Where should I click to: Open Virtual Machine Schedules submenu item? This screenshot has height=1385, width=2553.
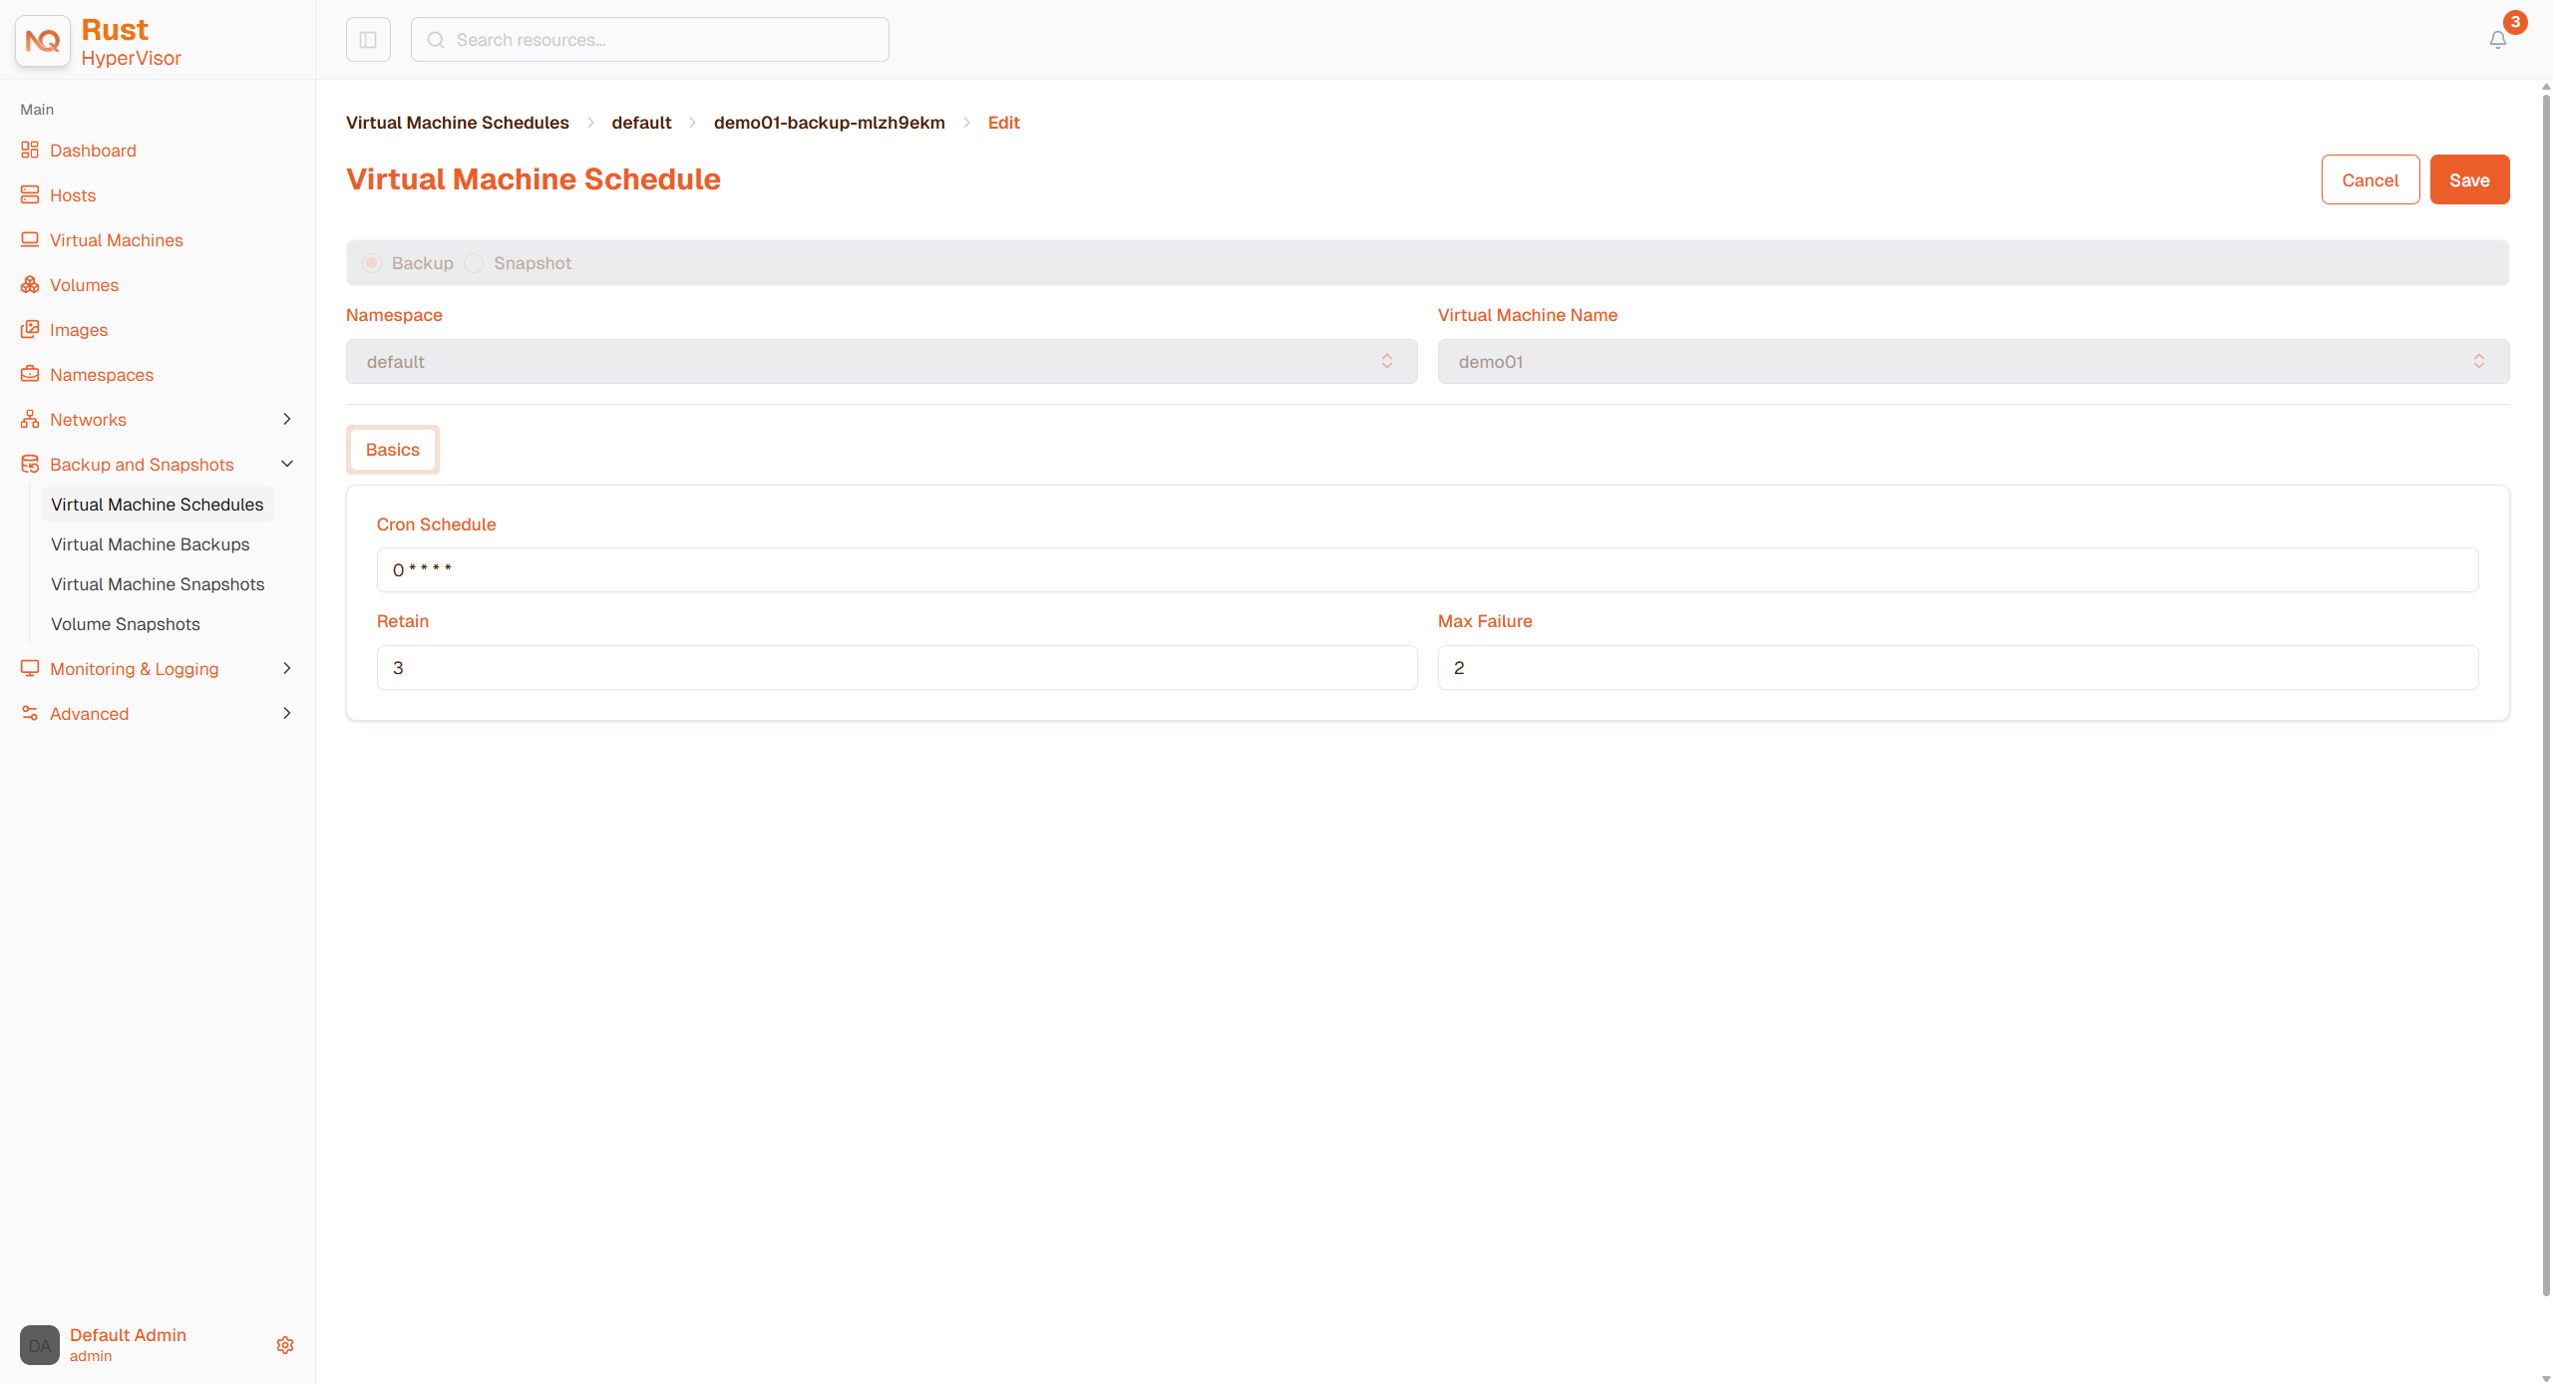pyautogui.click(x=158, y=505)
